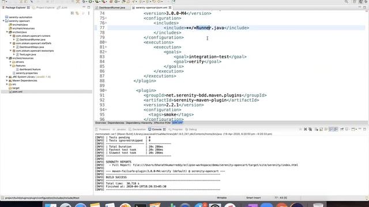Viewport: 369px width, 207px height.
Task: Select the target folder icon
Action: tap(10, 88)
